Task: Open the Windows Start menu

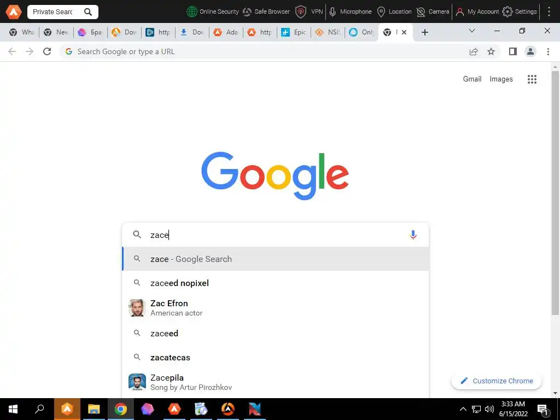Action: click(13, 409)
